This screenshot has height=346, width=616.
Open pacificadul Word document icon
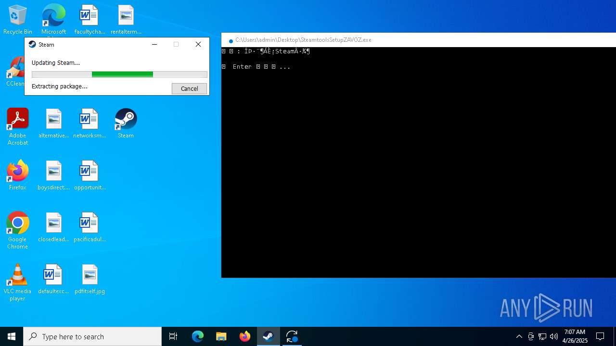(x=89, y=228)
